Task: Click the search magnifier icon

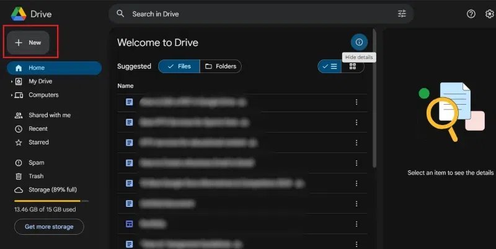Action: [120, 14]
